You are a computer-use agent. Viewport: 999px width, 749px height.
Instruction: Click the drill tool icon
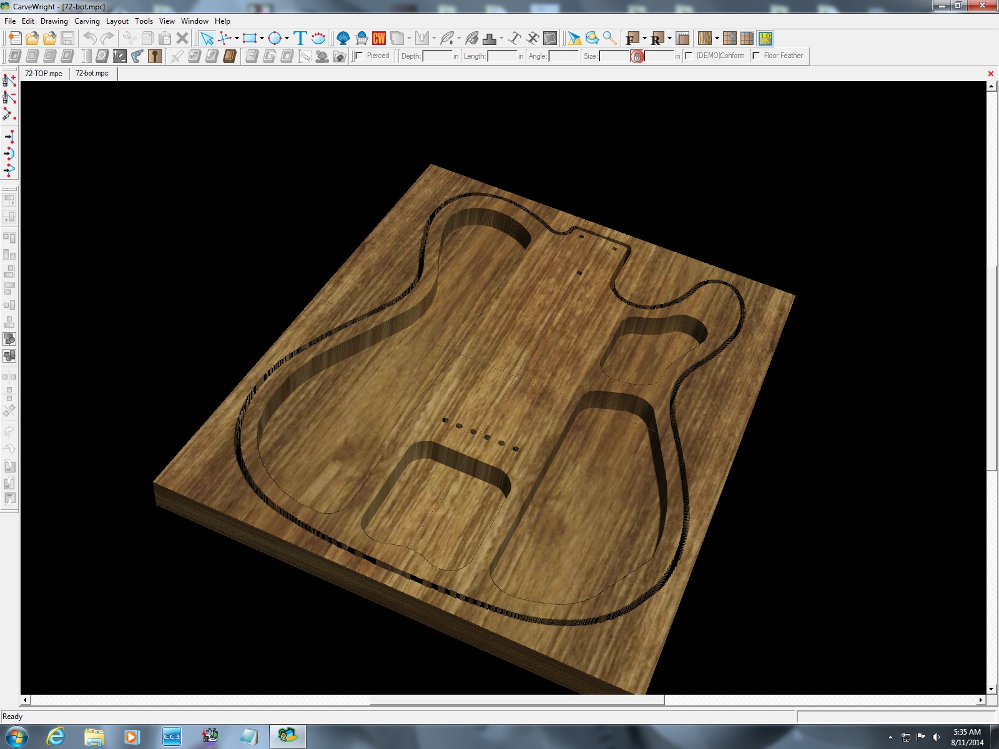point(137,56)
